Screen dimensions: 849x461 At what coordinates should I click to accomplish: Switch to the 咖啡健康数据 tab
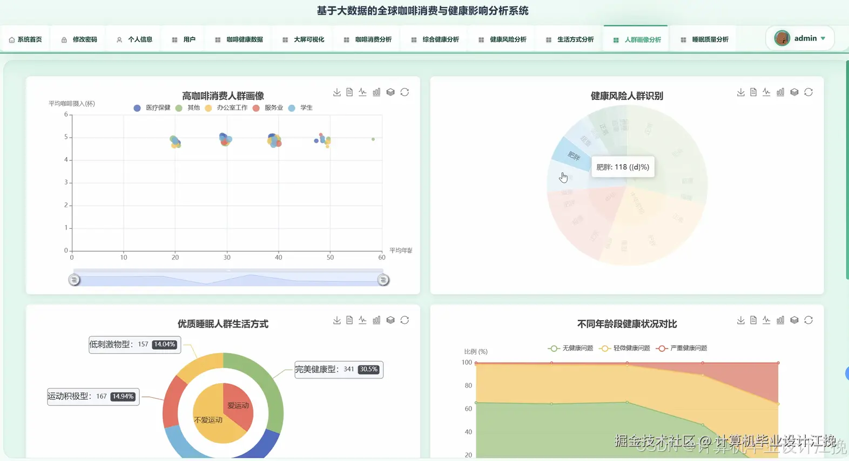tap(239, 39)
